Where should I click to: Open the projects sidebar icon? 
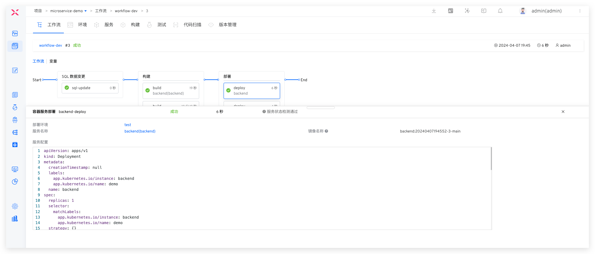[x=15, y=46]
